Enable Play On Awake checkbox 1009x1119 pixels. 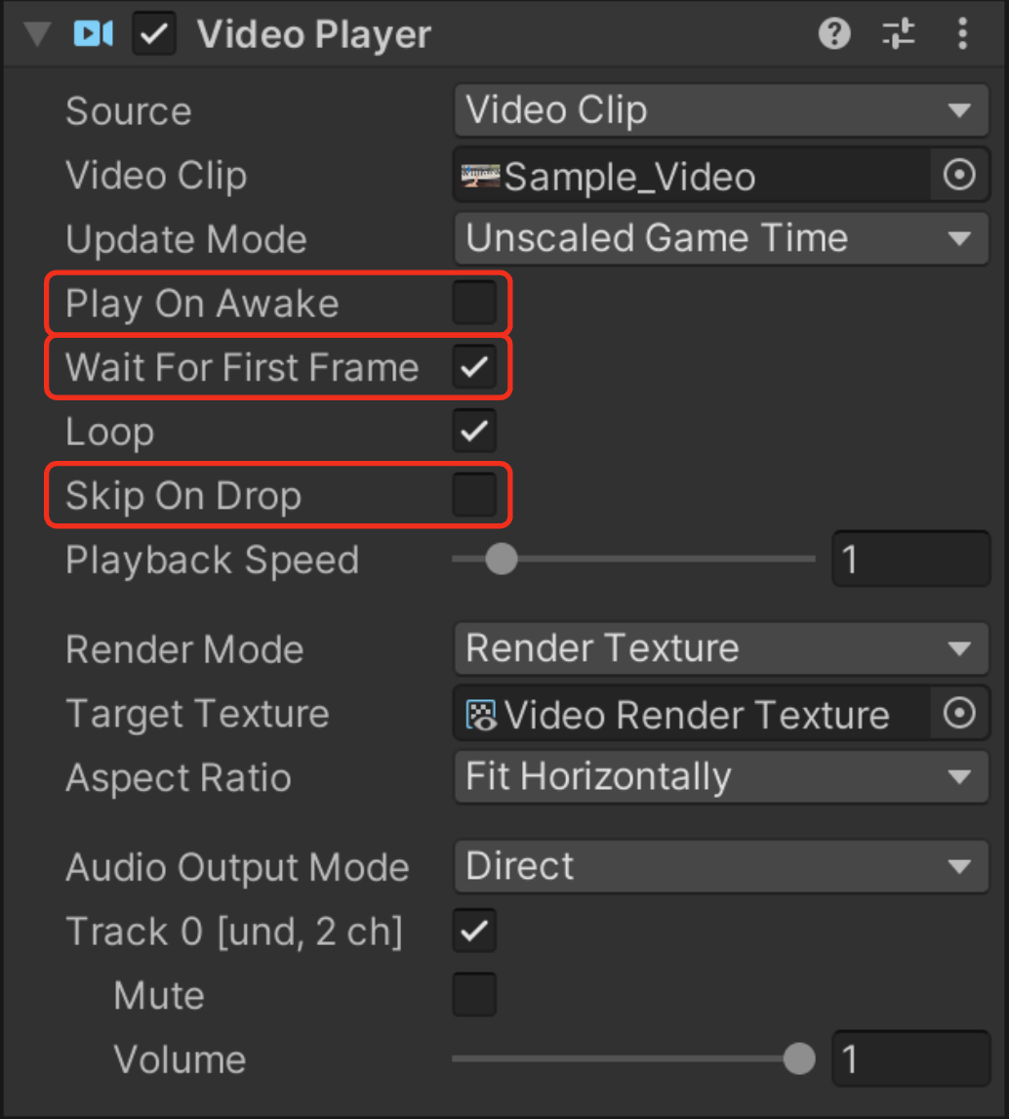(x=474, y=303)
